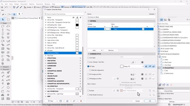This screenshot has height=106, width=190.
Task: Click the new folder icon beside New
Action: coord(61,101)
